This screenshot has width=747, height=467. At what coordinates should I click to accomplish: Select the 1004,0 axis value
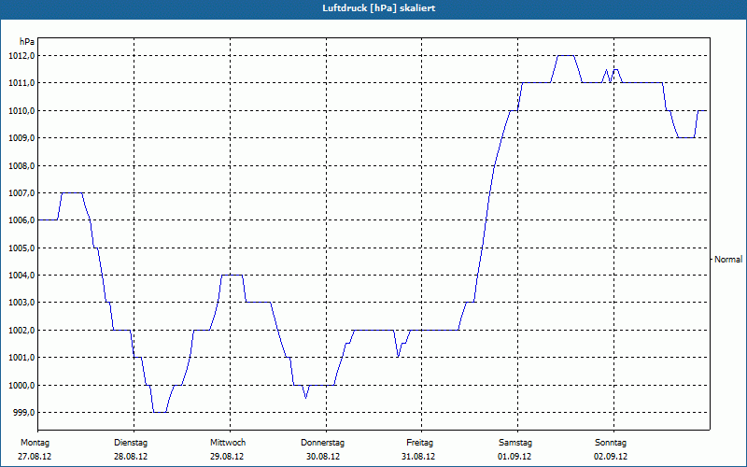pos(21,276)
